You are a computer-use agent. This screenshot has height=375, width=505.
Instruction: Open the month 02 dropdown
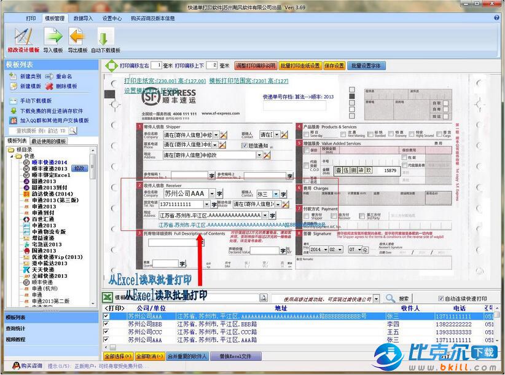pyautogui.click(x=340, y=250)
